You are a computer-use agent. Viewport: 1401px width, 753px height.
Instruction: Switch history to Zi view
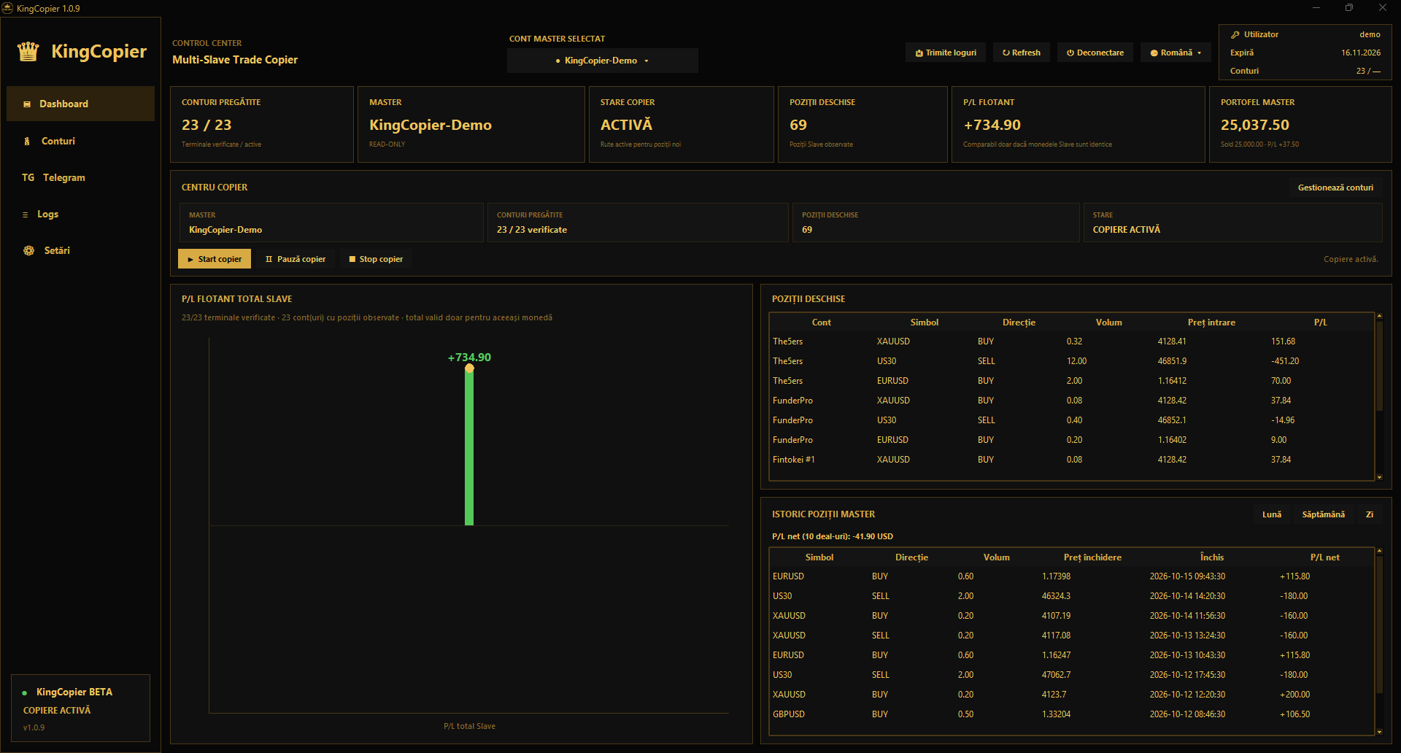point(1370,514)
